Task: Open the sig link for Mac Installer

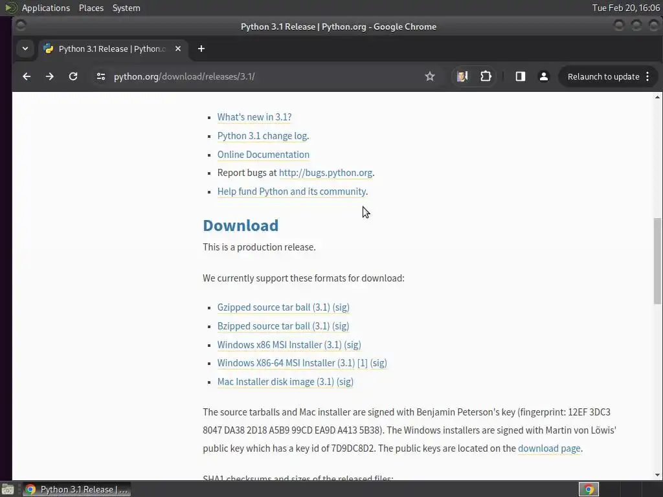Action: (x=344, y=382)
